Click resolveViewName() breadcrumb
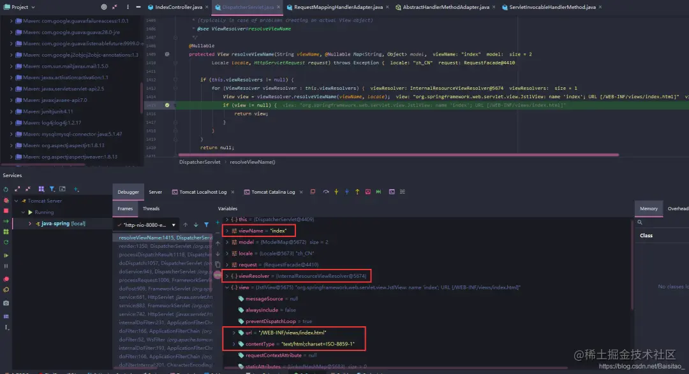Image resolution: width=689 pixels, height=374 pixels. (x=253, y=162)
